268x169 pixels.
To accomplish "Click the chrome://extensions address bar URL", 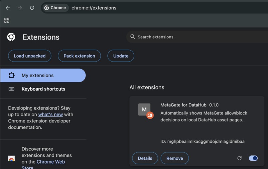I will tap(94, 8).
